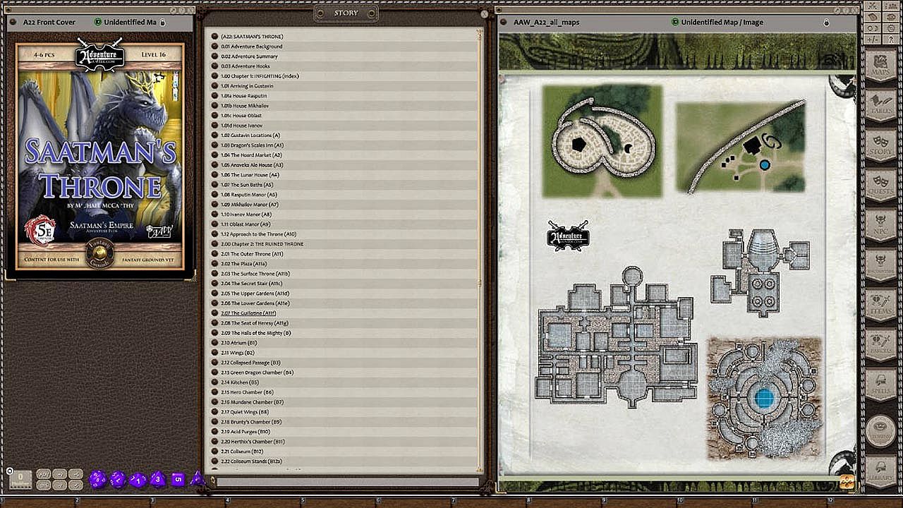This screenshot has width=903, height=508.
Task: Click link icon beside 1.04 The Hoard Market
Action: (x=214, y=155)
